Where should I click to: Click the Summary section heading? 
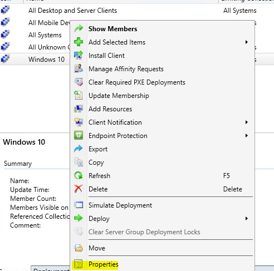tap(18, 164)
